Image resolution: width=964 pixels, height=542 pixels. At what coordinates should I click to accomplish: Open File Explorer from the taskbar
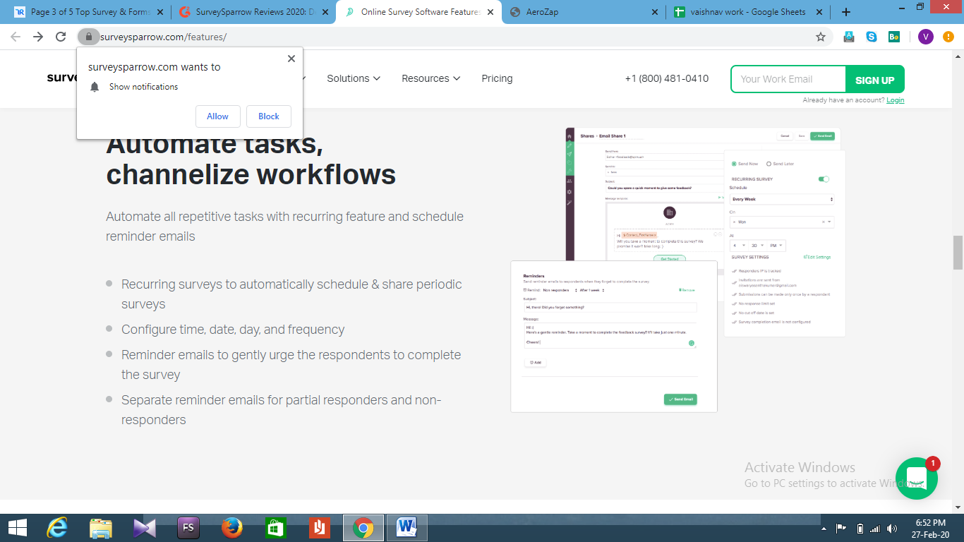tap(101, 528)
